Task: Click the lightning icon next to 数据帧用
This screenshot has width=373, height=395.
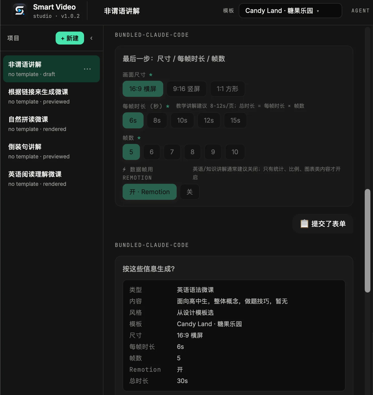Action: click(x=124, y=169)
